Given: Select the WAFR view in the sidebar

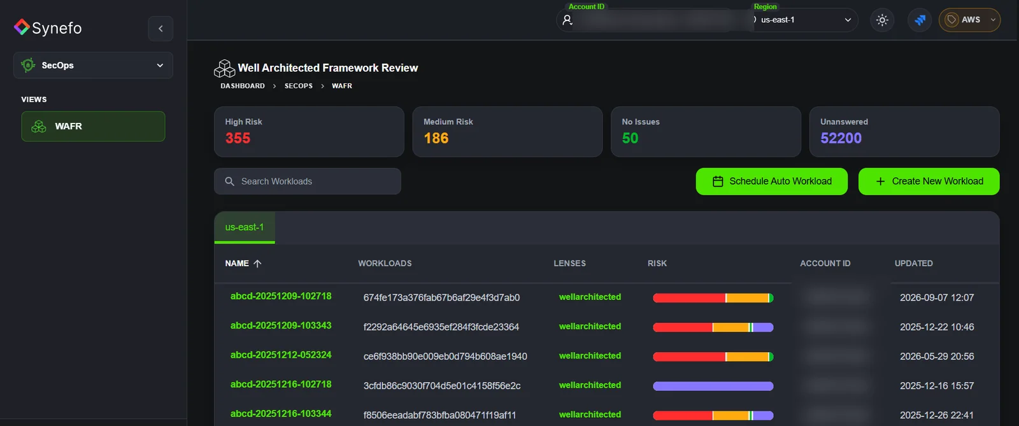Looking at the screenshot, I should click(x=93, y=126).
